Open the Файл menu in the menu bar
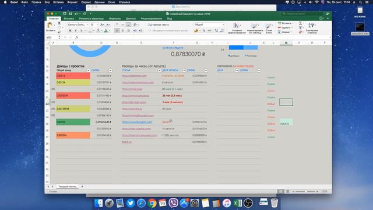373x210 pixels. (x=24, y=2)
